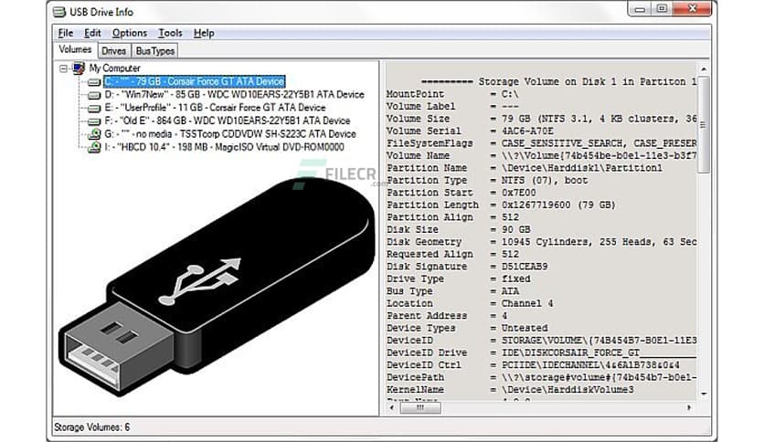Select the C: 79 GB Corsair Force GT volume
Image resolution: width=764 pixels, height=442 pixels.
coord(195,82)
